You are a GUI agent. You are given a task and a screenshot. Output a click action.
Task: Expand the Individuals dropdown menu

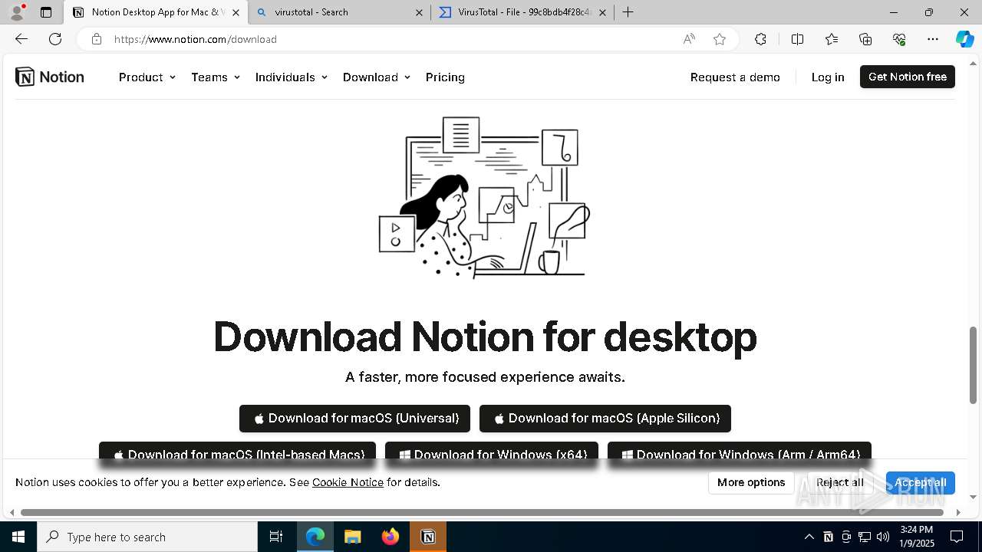click(292, 77)
